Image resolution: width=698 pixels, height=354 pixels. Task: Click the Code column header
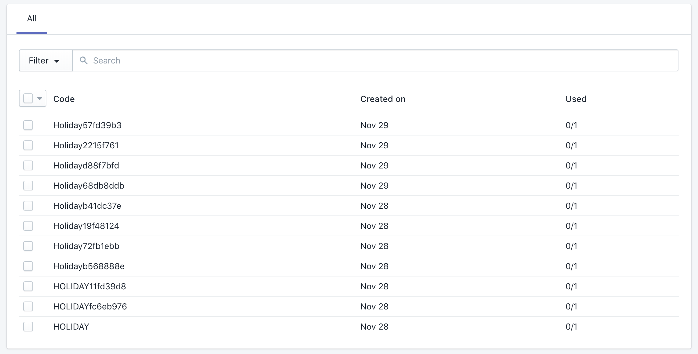coord(64,99)
